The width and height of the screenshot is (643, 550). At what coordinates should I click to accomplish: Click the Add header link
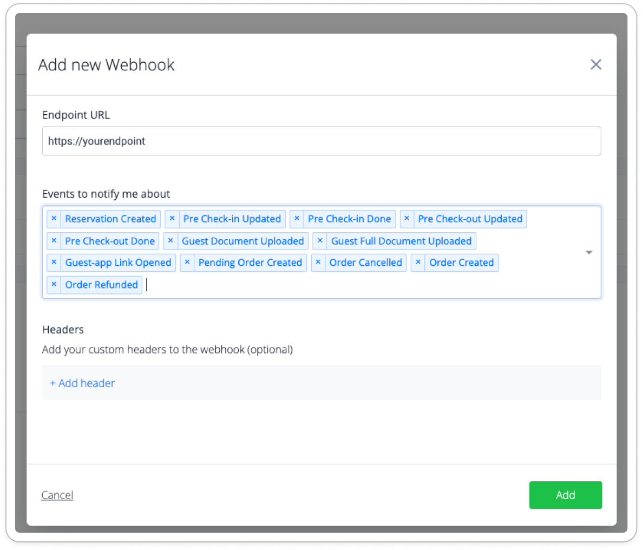click(x=82, y=383)
